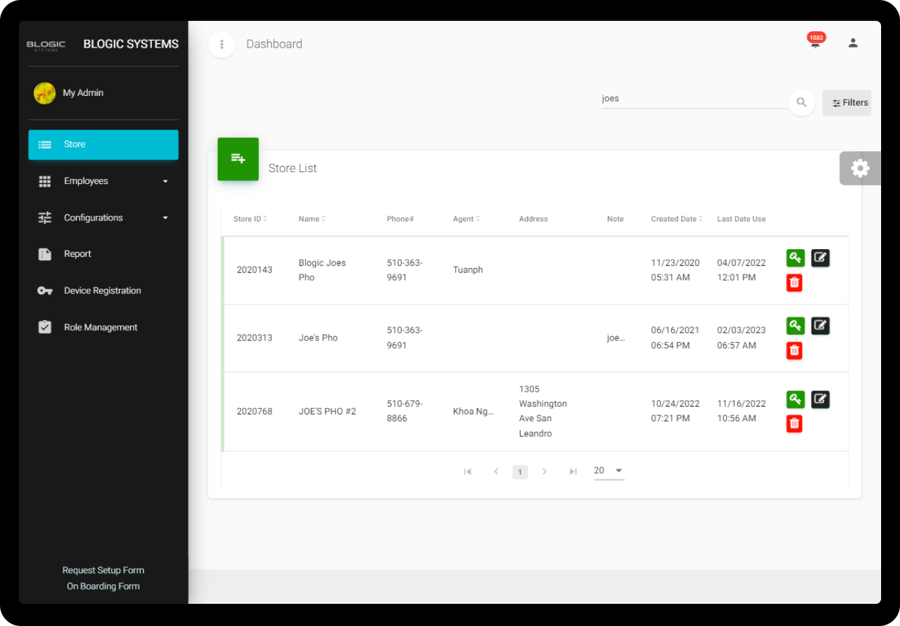Open the settings gear on right edge
Viewport: 900px width, 626px height.
(x=860, y=168)
